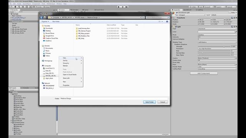Viewport: 246px width, 138px height.
Task: Click the Play button in Unity
Action: [x=119, y=7]
